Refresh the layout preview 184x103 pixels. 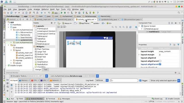pos(130,27)
